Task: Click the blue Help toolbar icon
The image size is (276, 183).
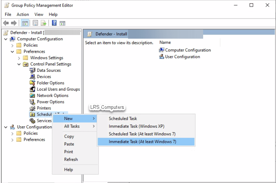Action: pyautogui.click(x=54, y=23)
